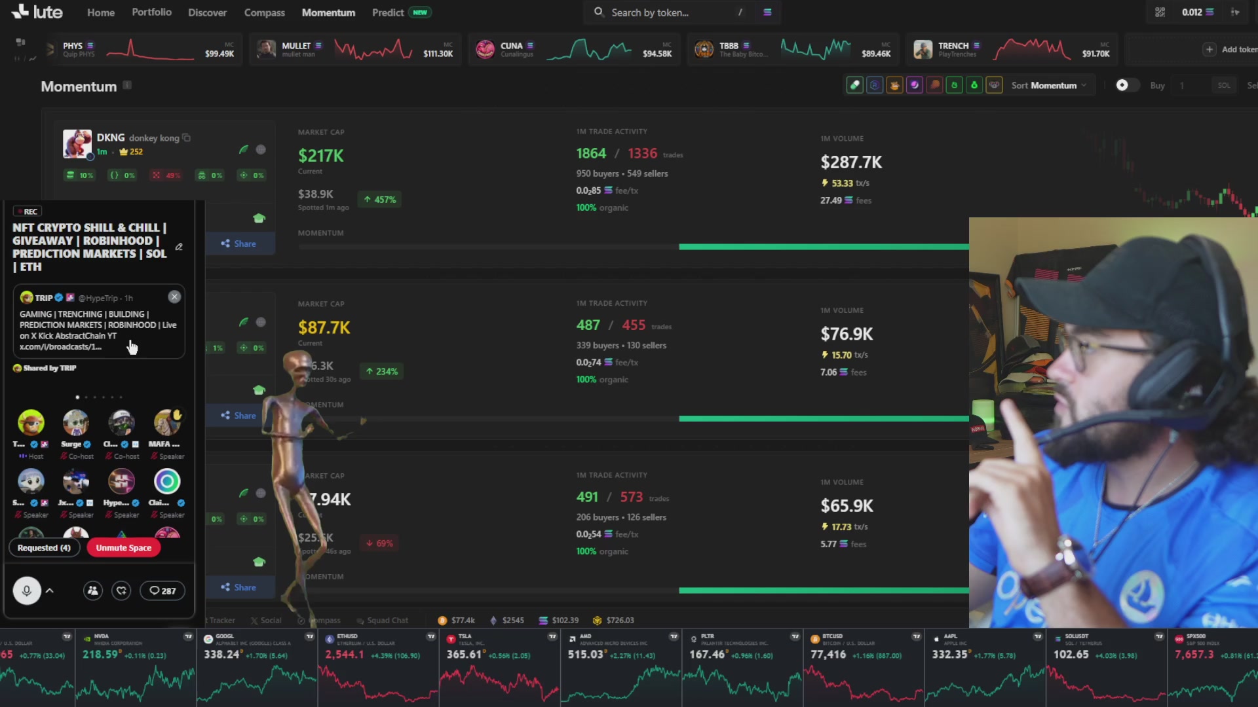Select the Momentum tab

(328, 12)
